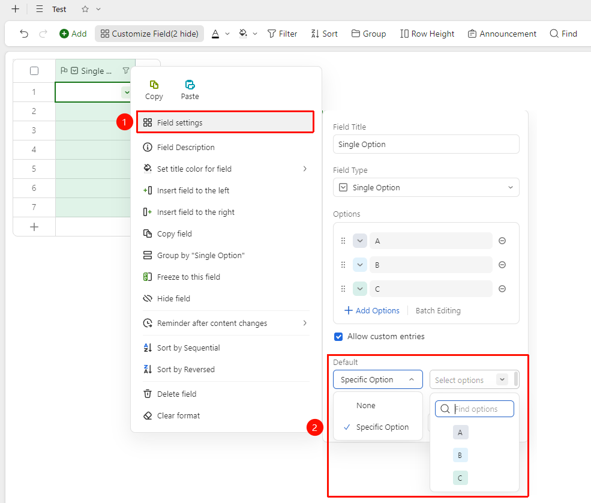
Task: Click Sort in the toolbar
Action: click(x=324, y=34)
